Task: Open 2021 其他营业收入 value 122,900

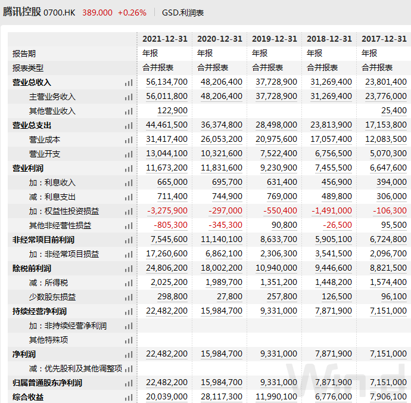Action: [172, 110]
